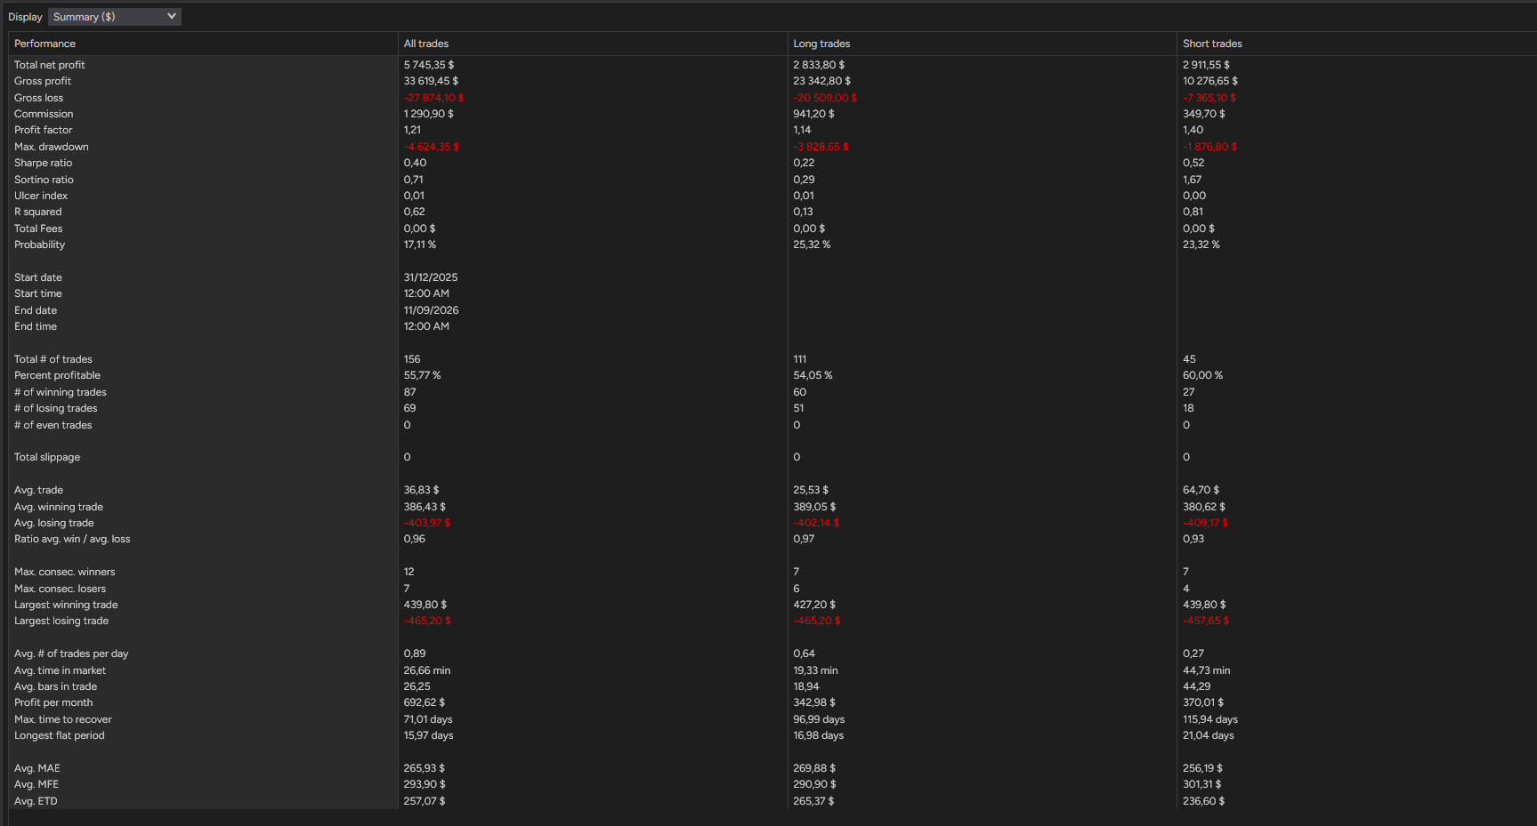Select the # of even trades label

[53, 425]
